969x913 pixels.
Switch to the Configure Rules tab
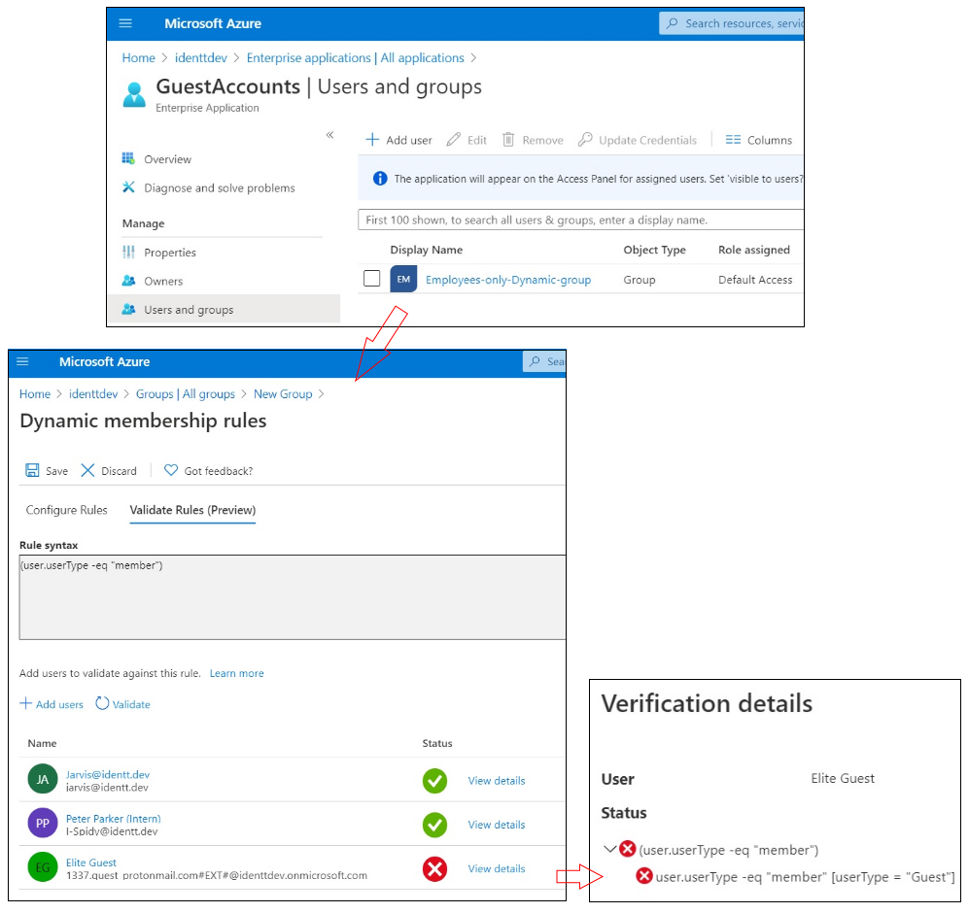(x=67, y=510)
